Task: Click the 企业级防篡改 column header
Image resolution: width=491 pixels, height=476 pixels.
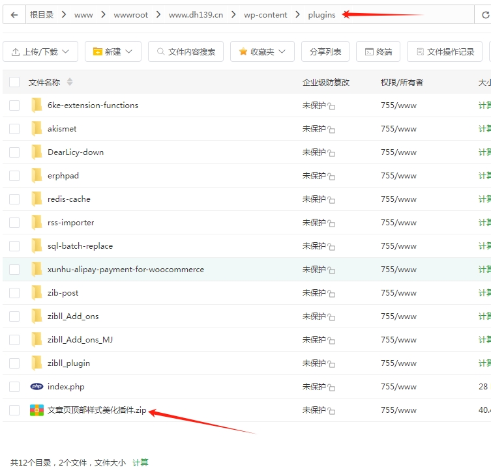Action: pos(325,82)
